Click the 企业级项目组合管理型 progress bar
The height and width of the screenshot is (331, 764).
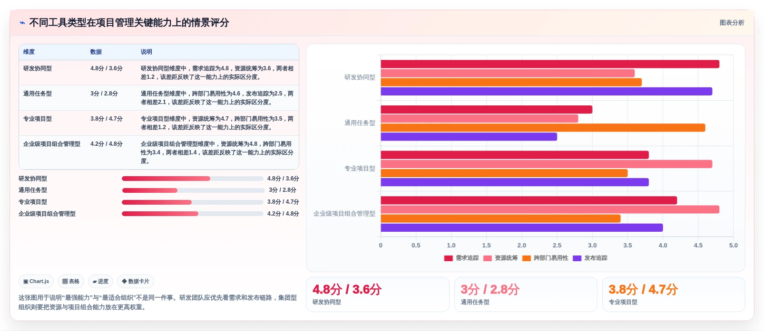193,214
